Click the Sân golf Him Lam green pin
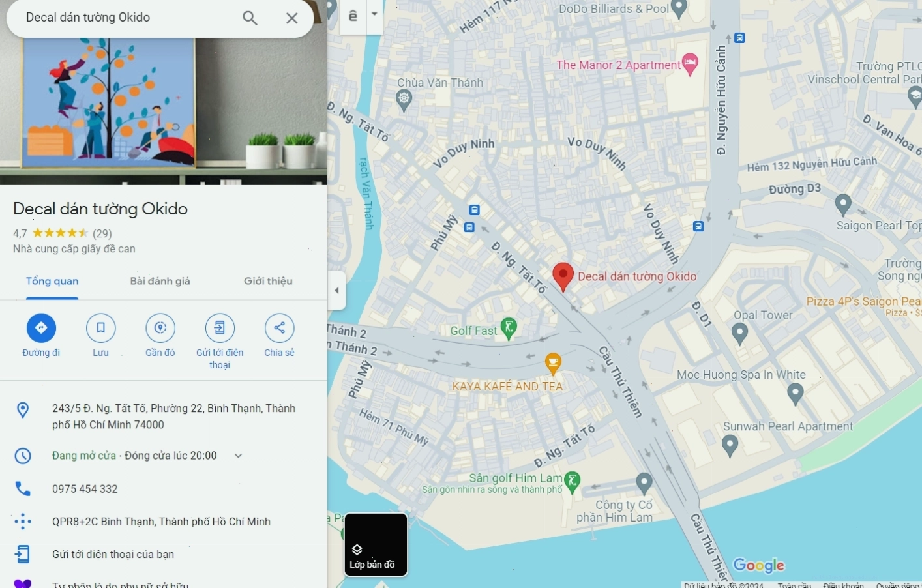 [x=572, y=482]
